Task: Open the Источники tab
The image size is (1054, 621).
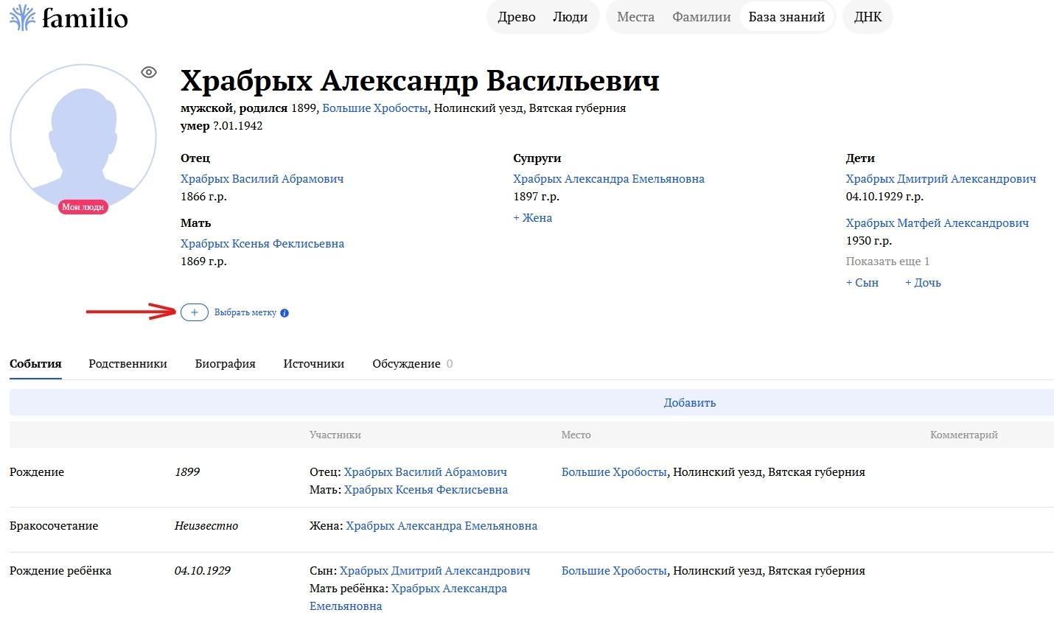Action: 314,364
